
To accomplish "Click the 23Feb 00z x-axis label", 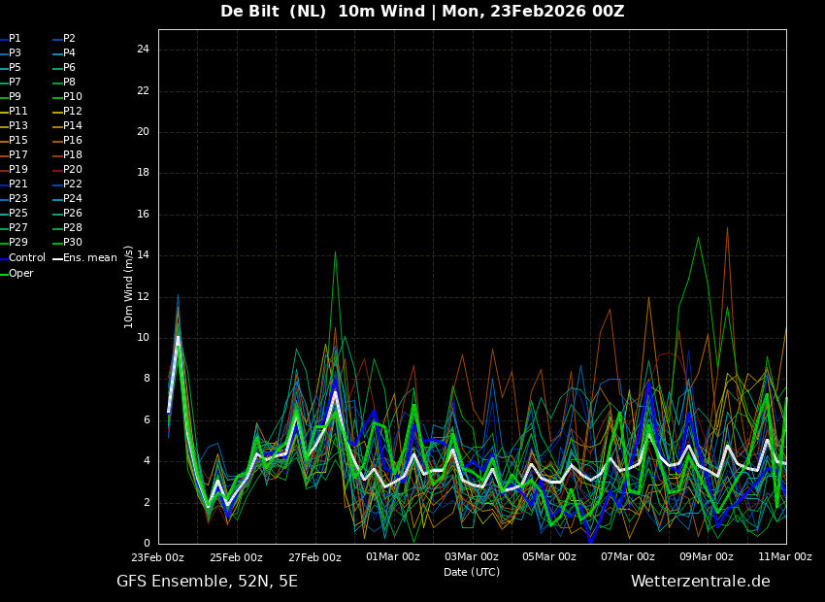I will click(x=157, y=557).
